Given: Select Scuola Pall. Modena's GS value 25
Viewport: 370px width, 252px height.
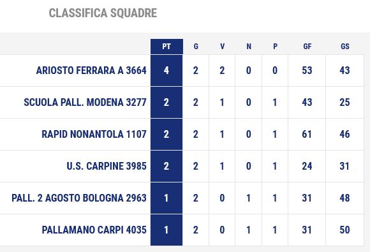Looking at the screenshot, I should 344,103.
